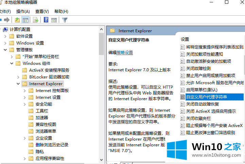The width and height of the screenshot is (245, 164).
Task: Collapse the 管理模板 tree node
Action: point(5,50)
